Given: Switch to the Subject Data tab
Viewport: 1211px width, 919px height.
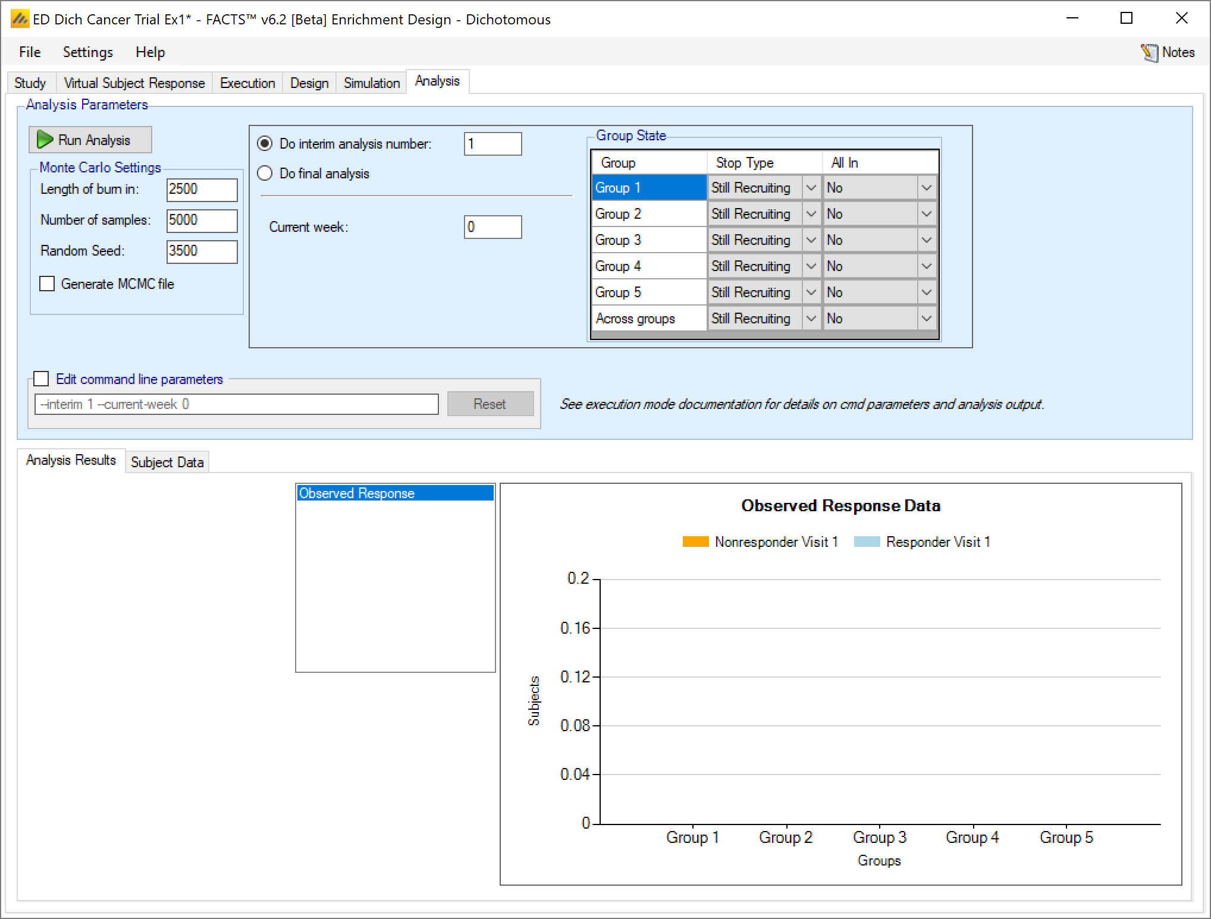Looking at the screenshot, I should click(167, 462).
